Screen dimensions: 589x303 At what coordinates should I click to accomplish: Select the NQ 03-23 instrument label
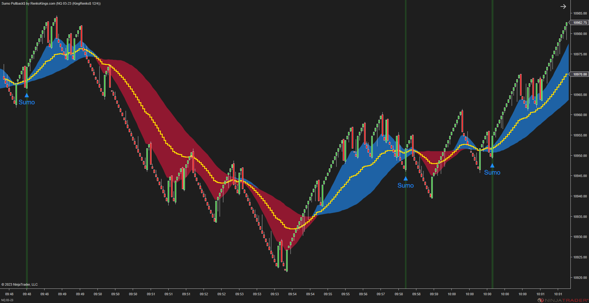click(7, 300)
